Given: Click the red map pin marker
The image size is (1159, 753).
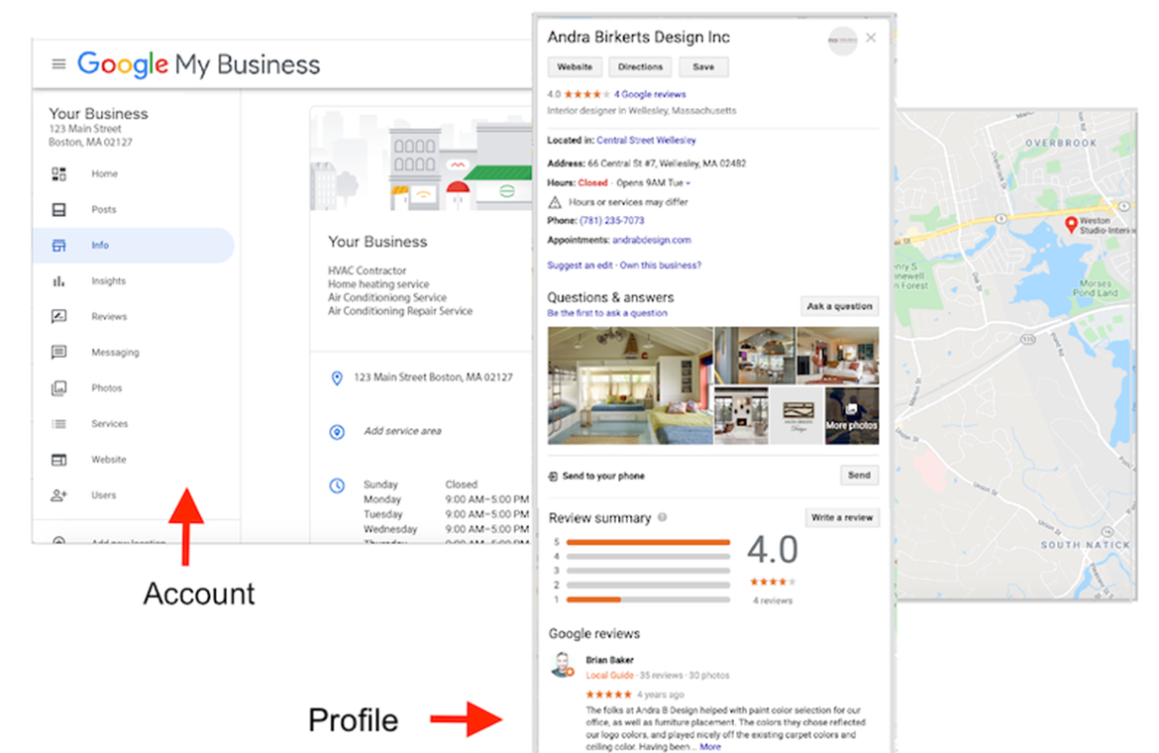Looking at the screenshot, I should pyautogui.click(x=1071, y=224).
